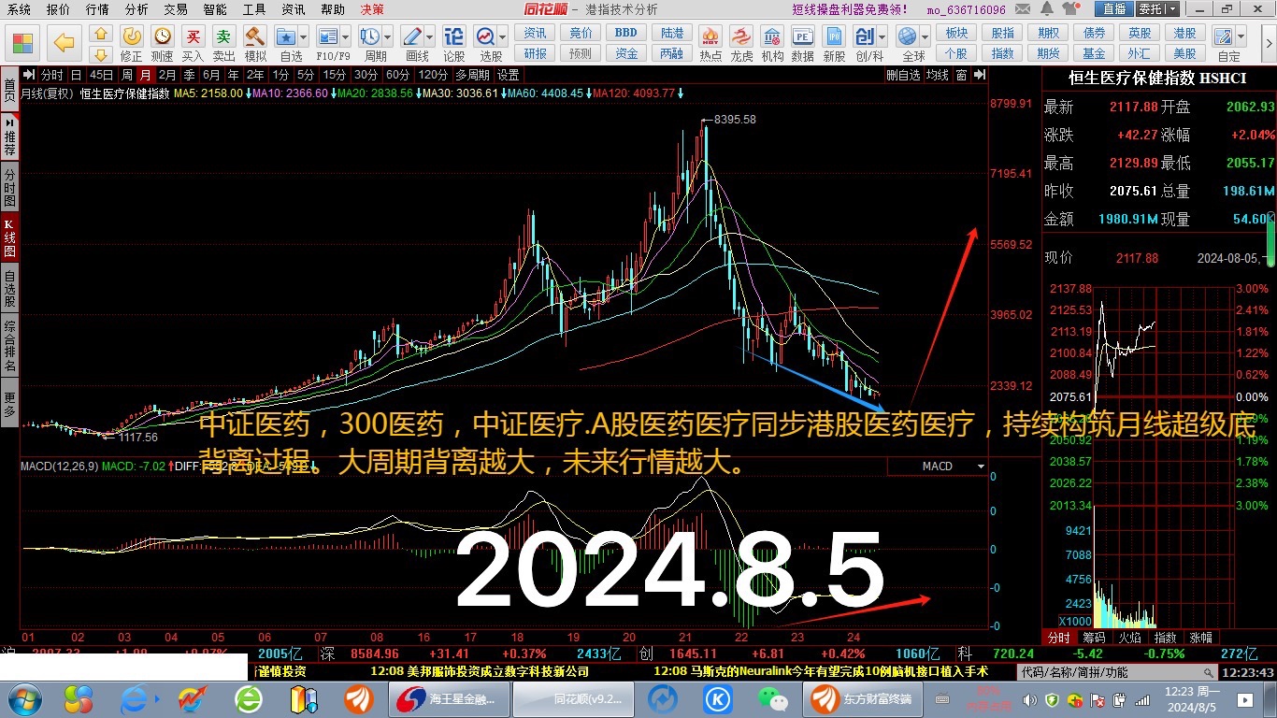This screenshot has width=1277, height=718.
Task: Open the 测速 clock icon
Action: [x=163, y=36]
